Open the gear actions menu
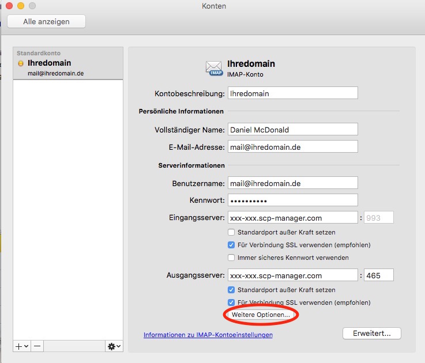425x363 pixels. (114, 346)
